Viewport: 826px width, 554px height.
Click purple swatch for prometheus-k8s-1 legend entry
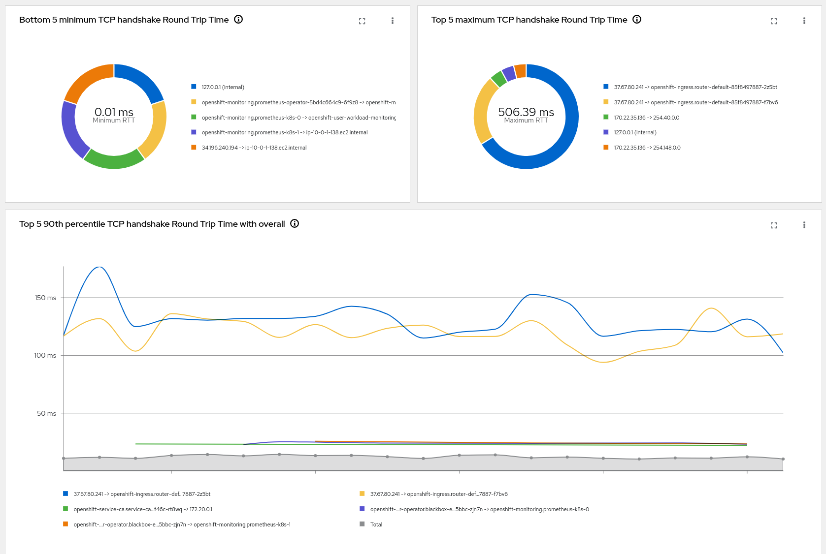click(194, 132)
